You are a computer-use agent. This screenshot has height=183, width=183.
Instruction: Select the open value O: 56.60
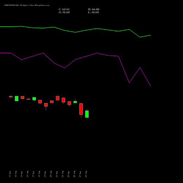(x=64, y=12)
